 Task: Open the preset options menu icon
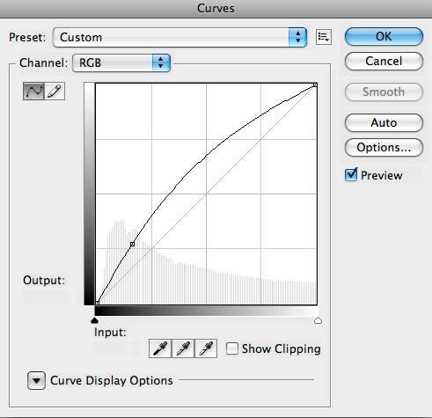324,37
